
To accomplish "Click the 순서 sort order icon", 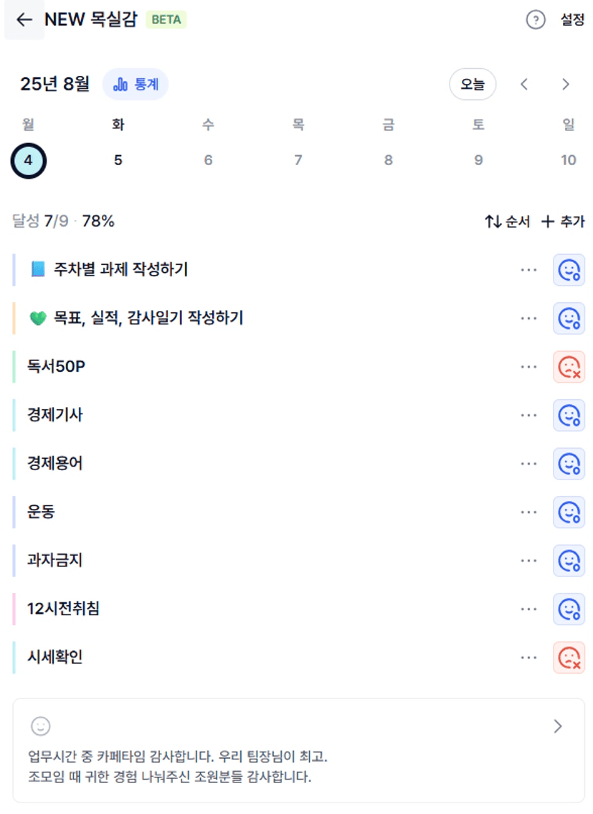I will (x=508, y=222).
